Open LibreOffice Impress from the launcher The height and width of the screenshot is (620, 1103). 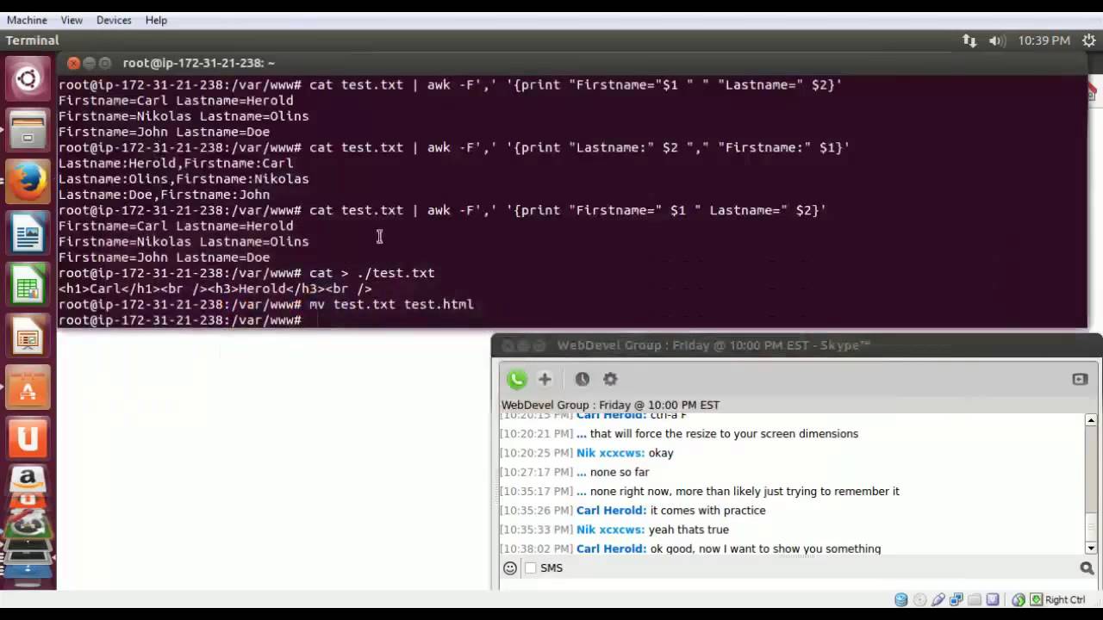28,337
